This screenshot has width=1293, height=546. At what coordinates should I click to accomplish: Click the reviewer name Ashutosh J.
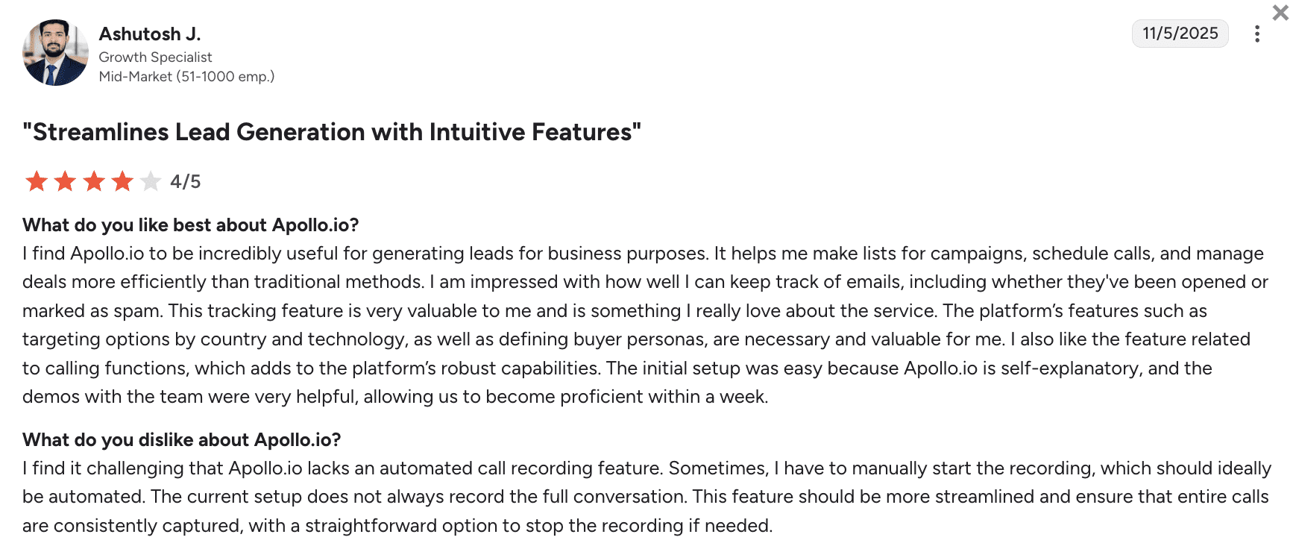point(150,34)
